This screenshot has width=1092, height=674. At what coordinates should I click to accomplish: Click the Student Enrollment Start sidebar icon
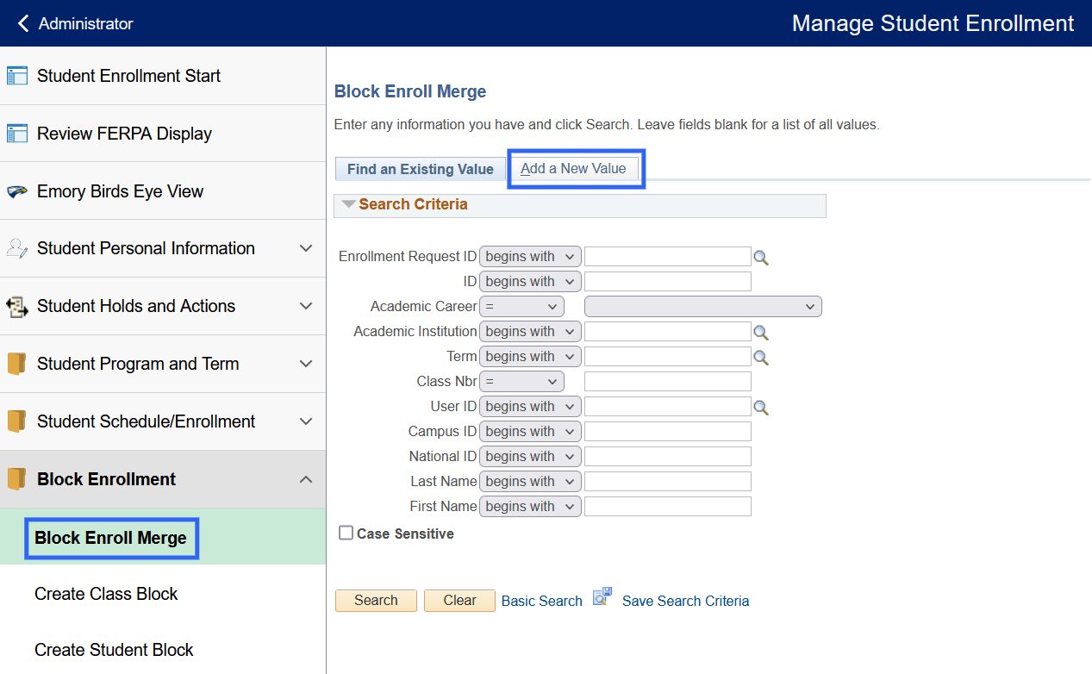pyautogui.click(x=17, y=75)
